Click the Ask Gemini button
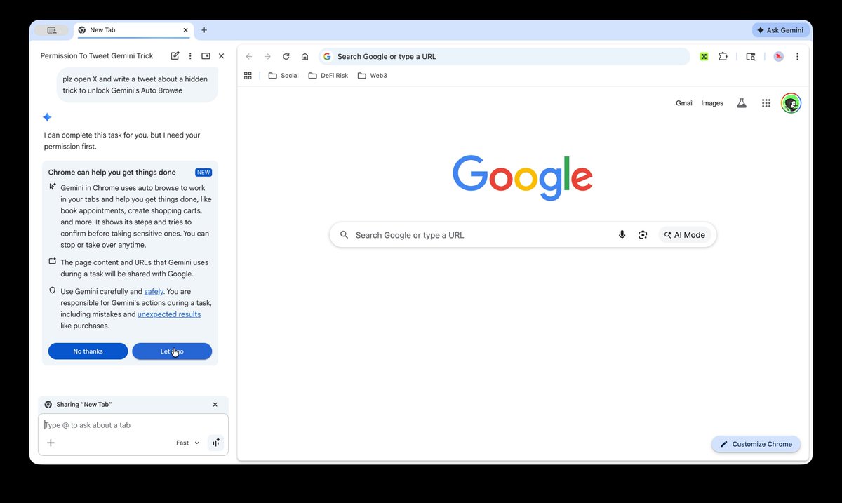 (780, 30)
